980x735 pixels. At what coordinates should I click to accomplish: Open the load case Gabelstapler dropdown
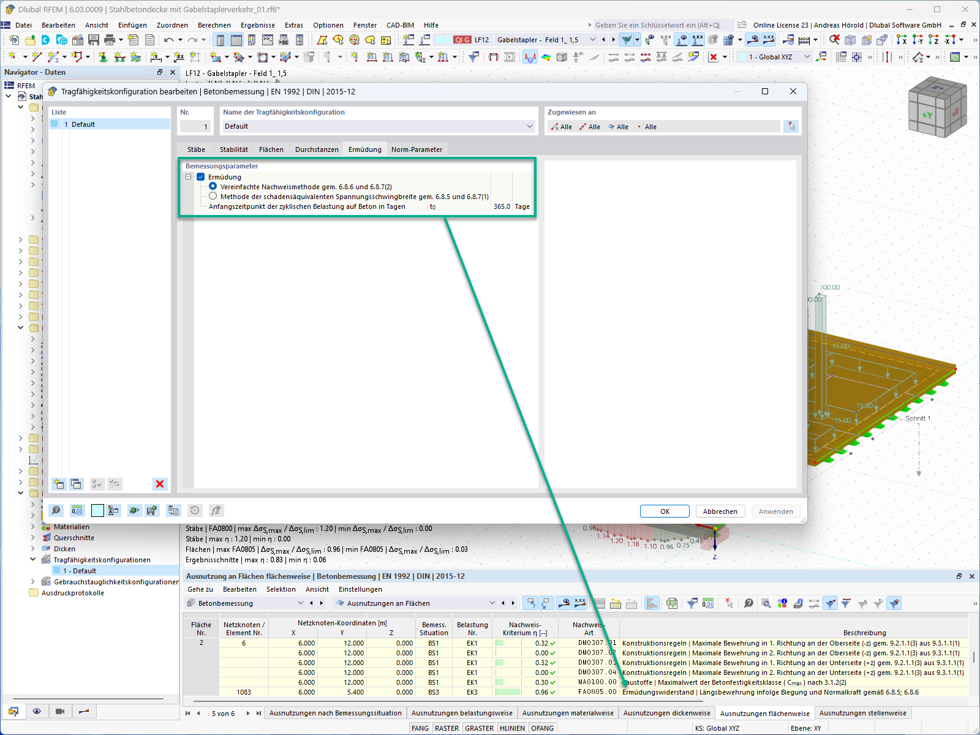point(592,40)
